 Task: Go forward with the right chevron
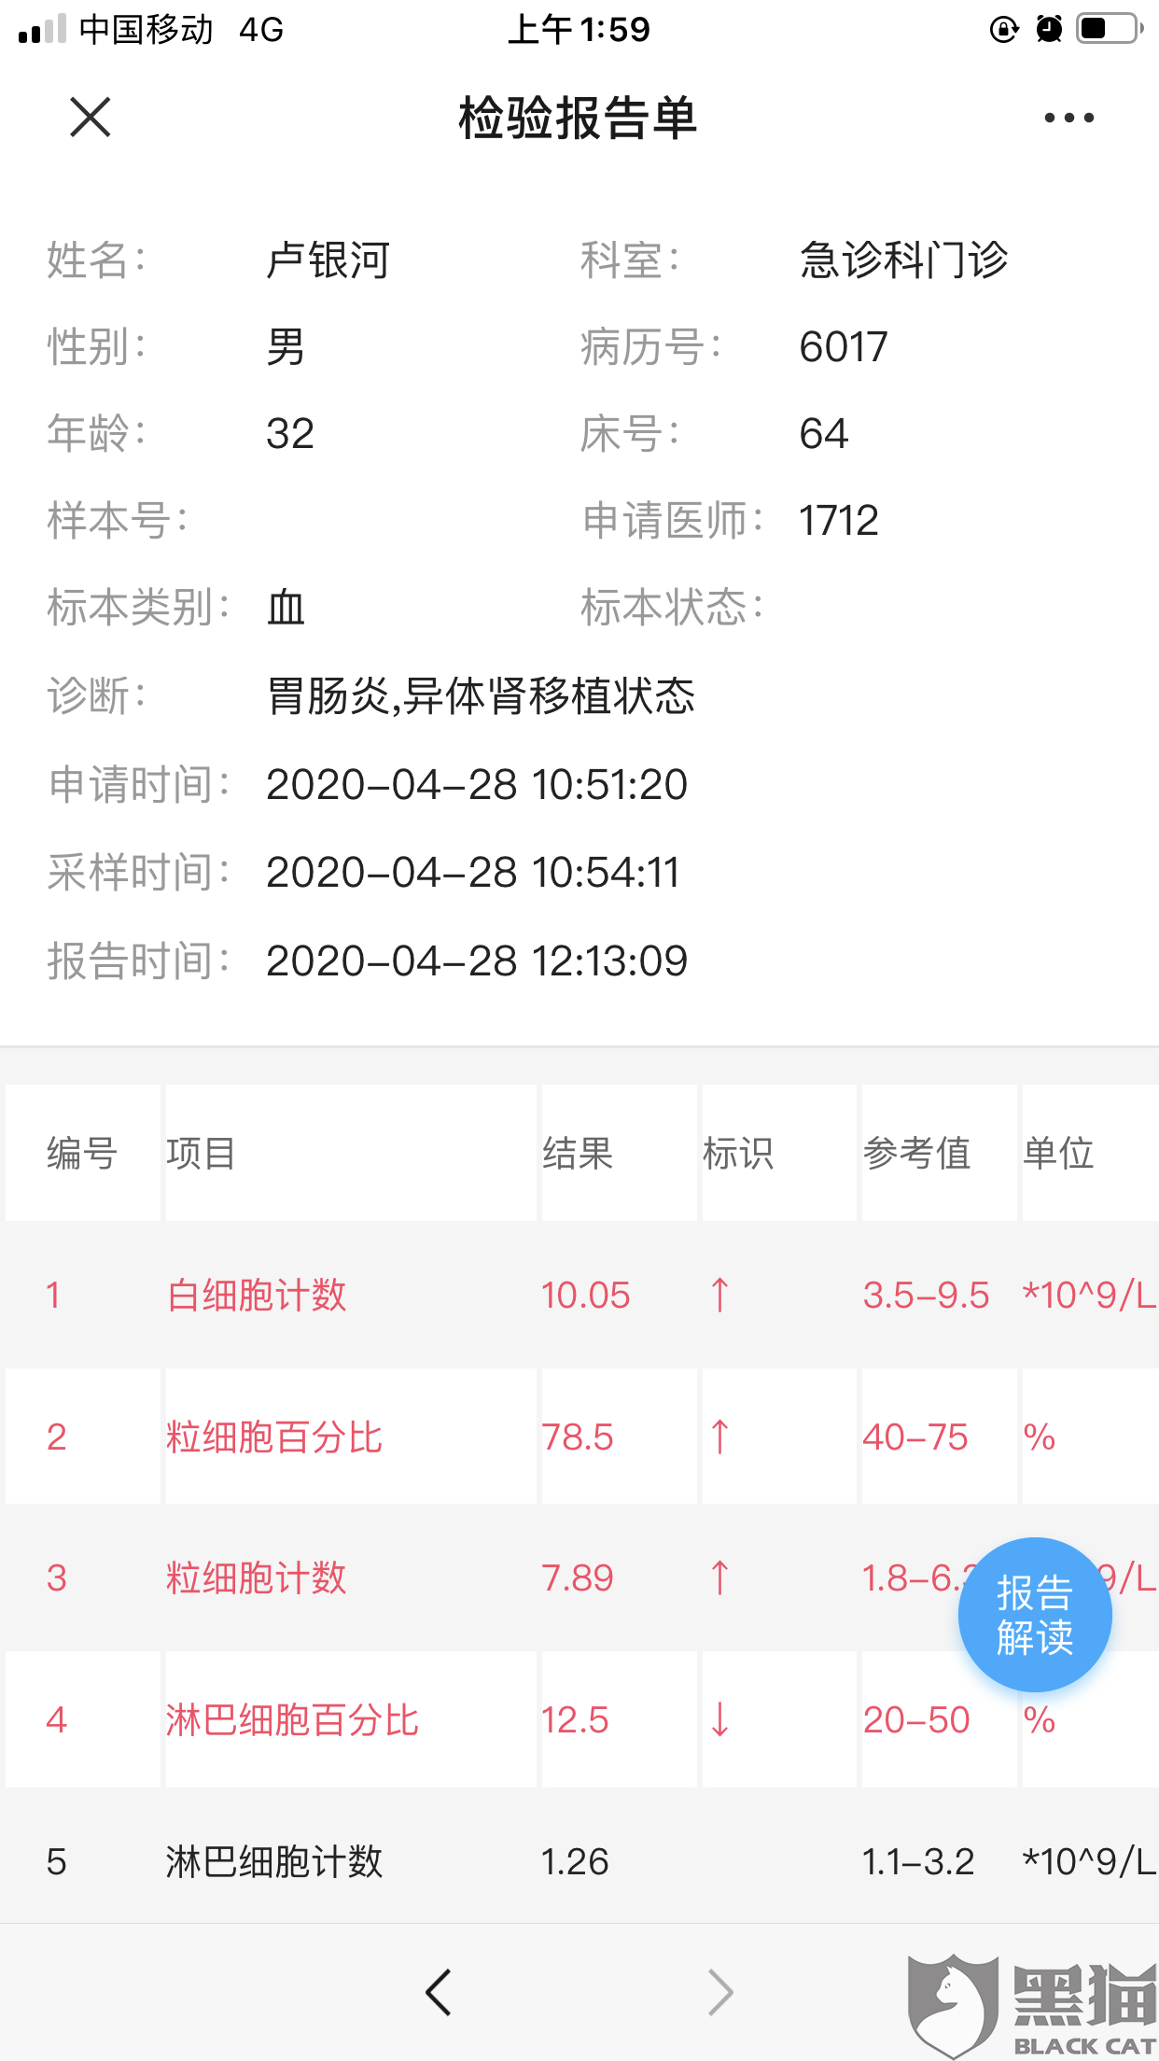(x=720, y=1993)
